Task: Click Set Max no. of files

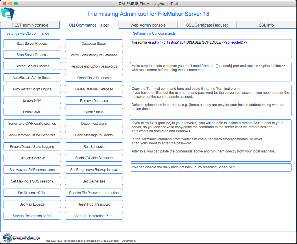Action: pos(32,193)
